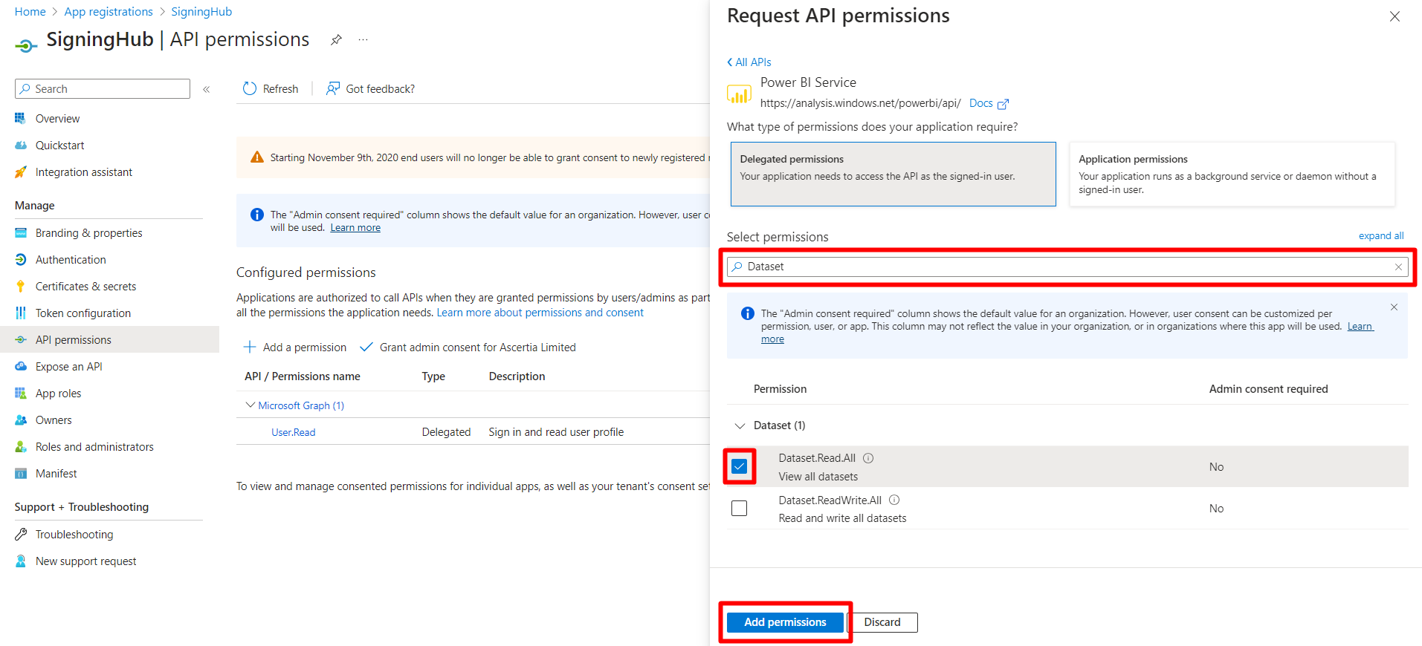Open the User.Read permission link
The image size is (1422, 646).
(x=293, y=432)
